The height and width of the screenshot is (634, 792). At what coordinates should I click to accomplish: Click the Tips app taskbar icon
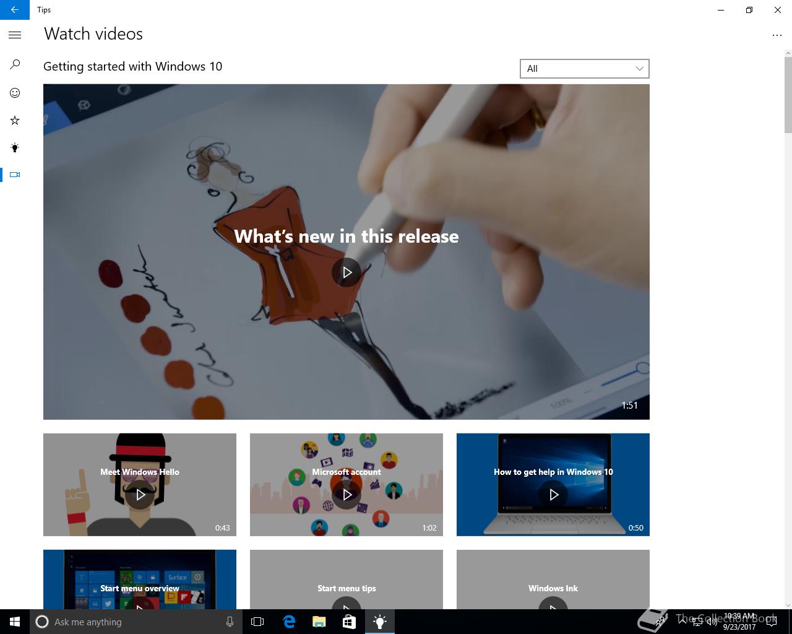click(380, 622)
